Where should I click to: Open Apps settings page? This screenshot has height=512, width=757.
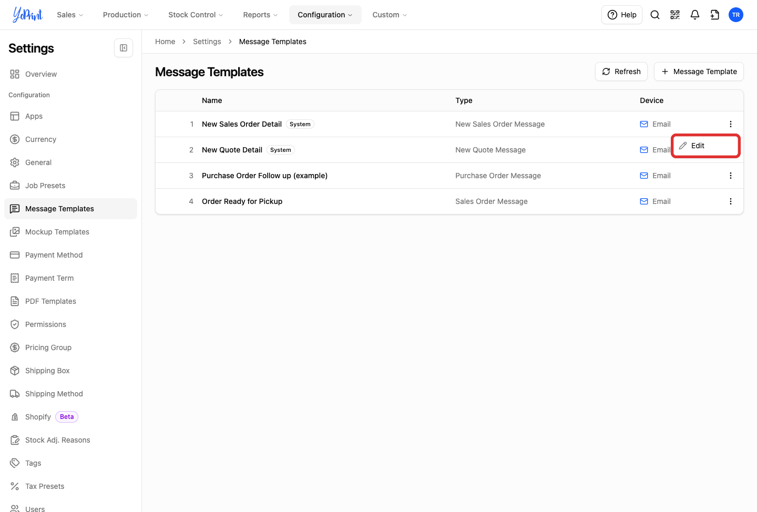point(70,116)
